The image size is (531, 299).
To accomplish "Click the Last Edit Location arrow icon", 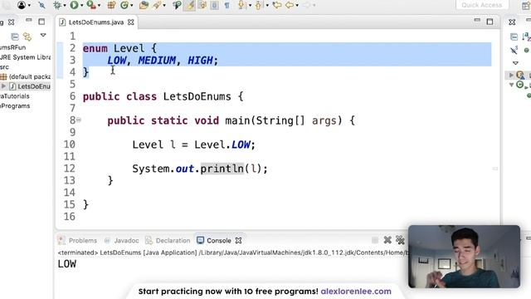I will point(277,5).
